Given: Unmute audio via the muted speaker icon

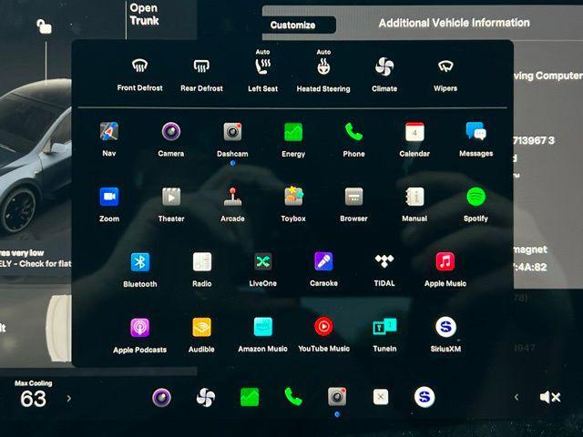Looking at the screenshot, I should click(x=550, y=397).
